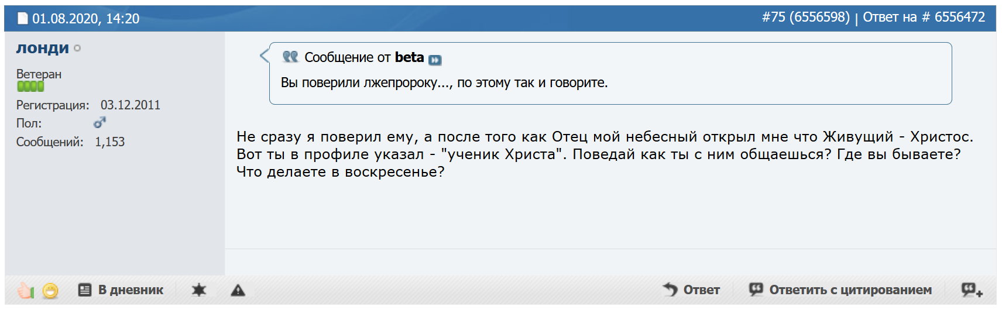Open the лонди user profile
This screenshot has height=310, width=1002.
click(x=42, y=48)
